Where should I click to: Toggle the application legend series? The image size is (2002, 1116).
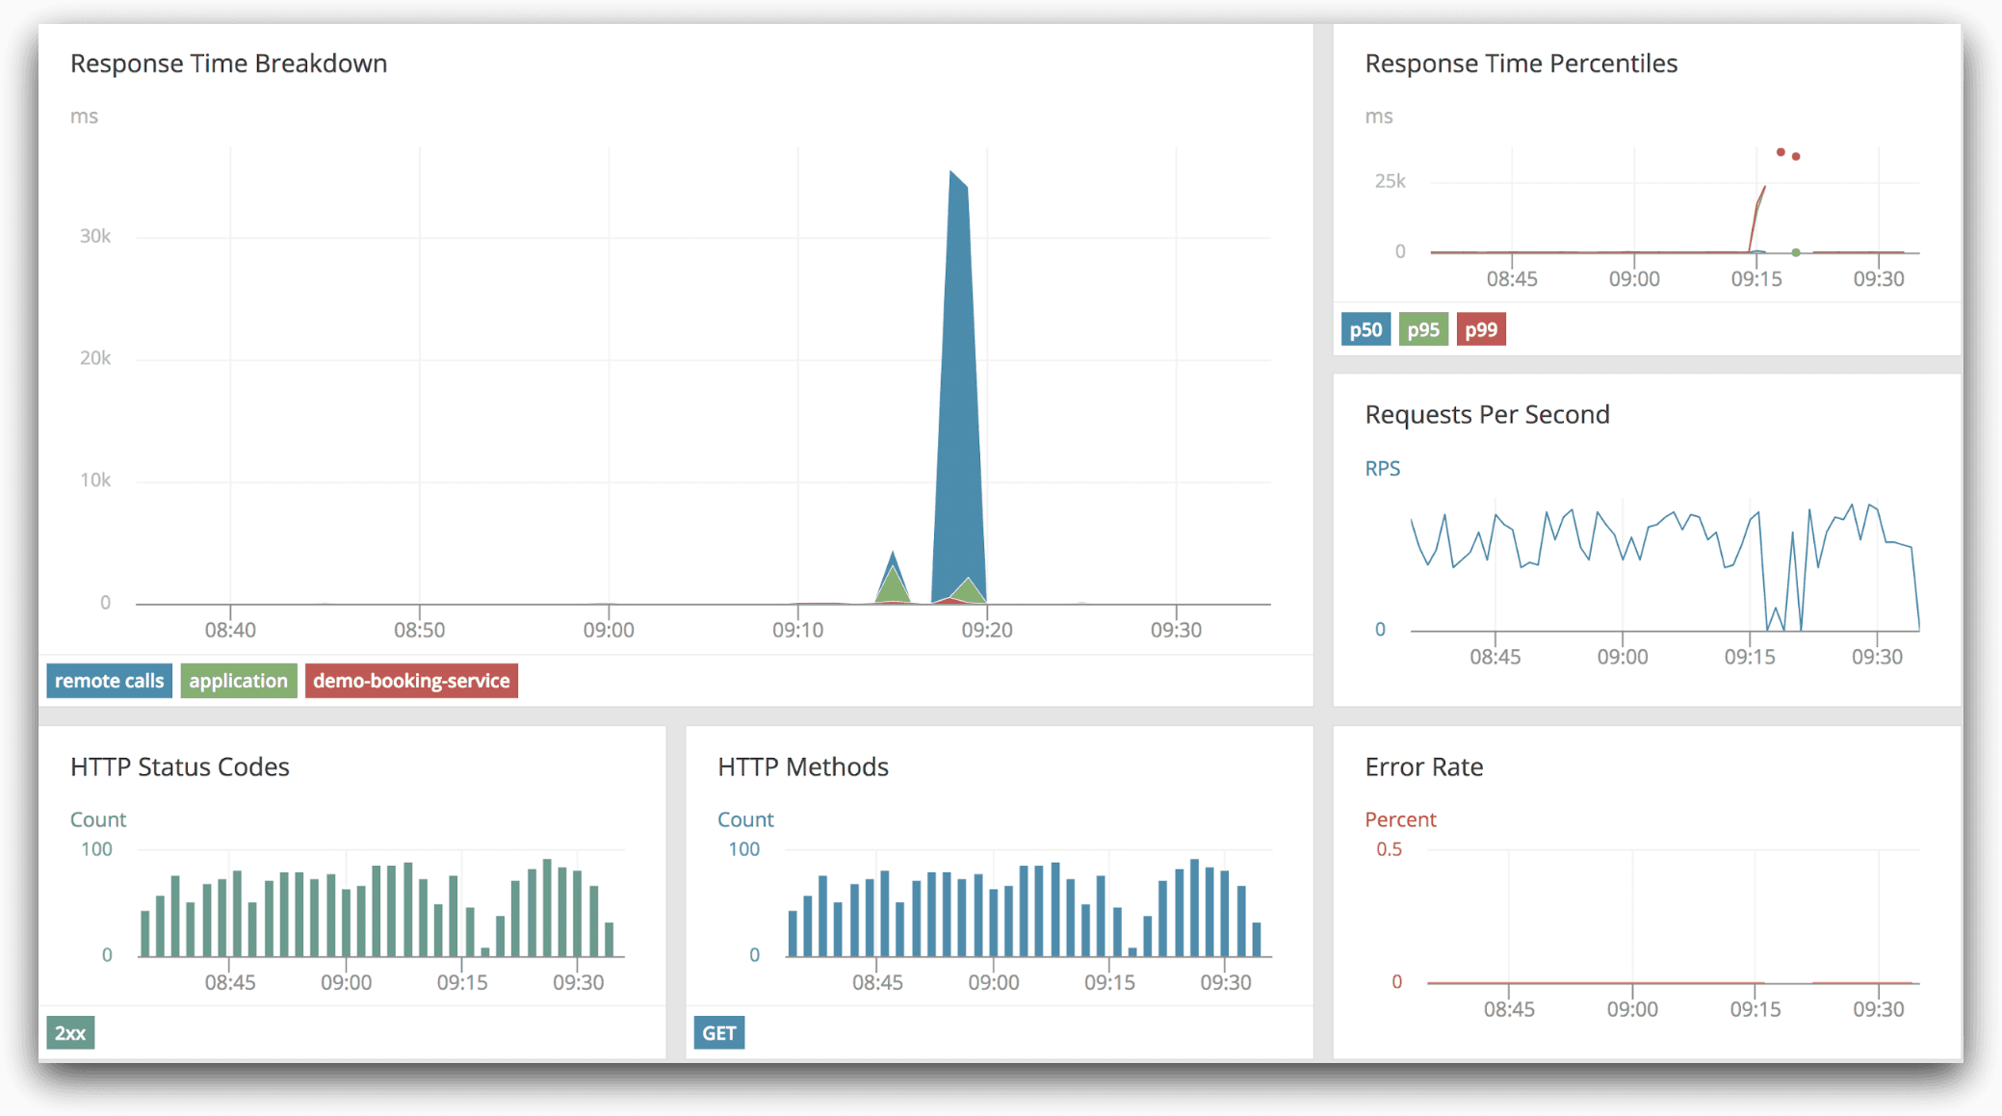pyautogui.click(x=238, y=681)
